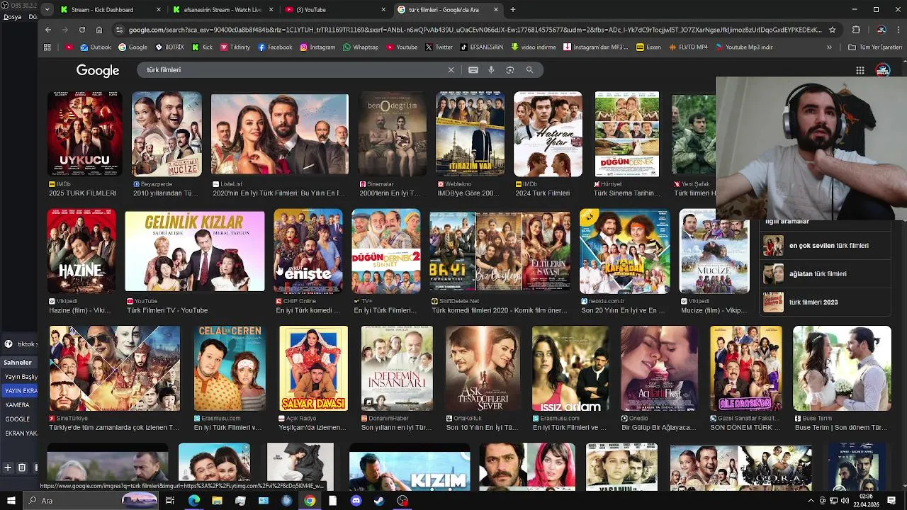Open Discord from the taskbar

coord(356,501)
